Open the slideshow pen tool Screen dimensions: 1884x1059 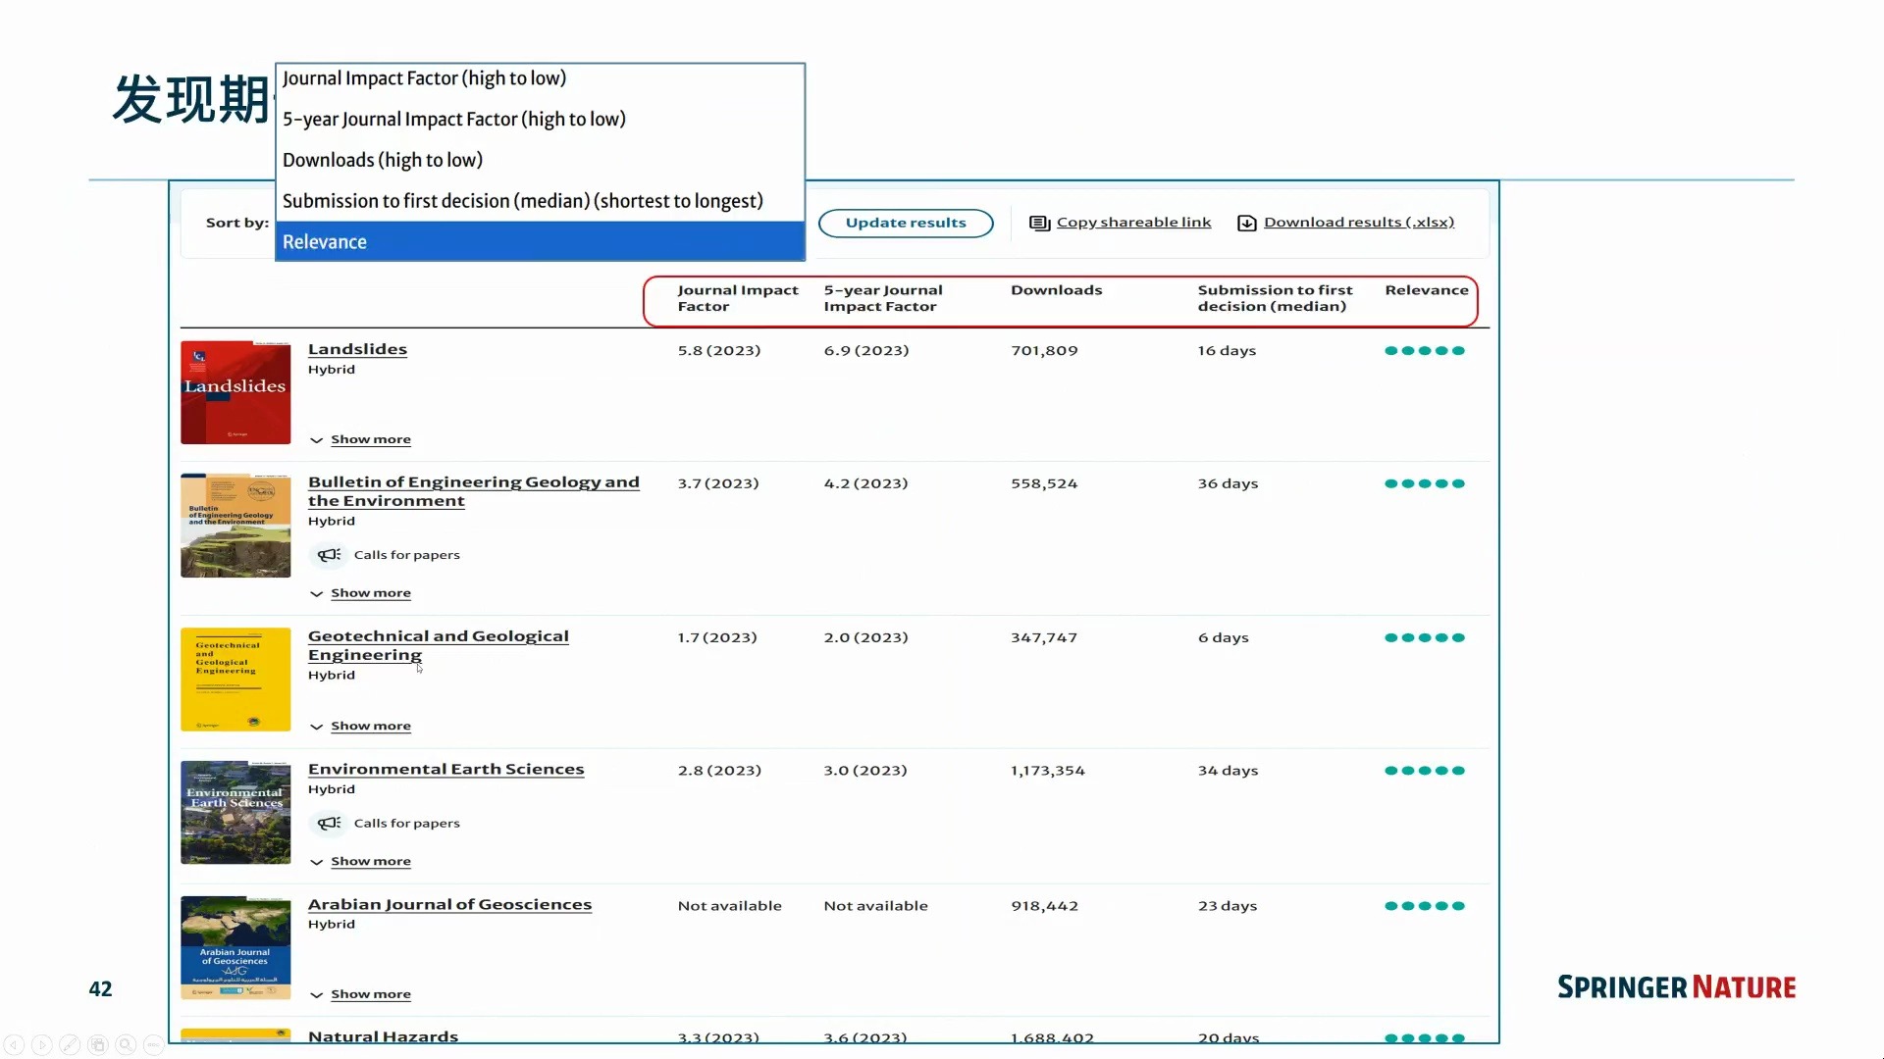[70, 1045]
